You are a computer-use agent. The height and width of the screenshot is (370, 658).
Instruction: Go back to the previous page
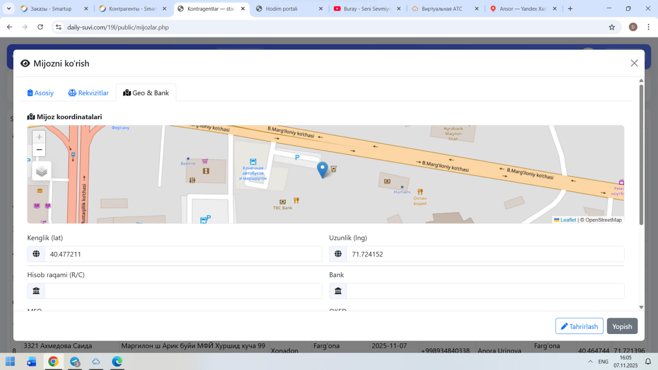click(x=9, y=27)
